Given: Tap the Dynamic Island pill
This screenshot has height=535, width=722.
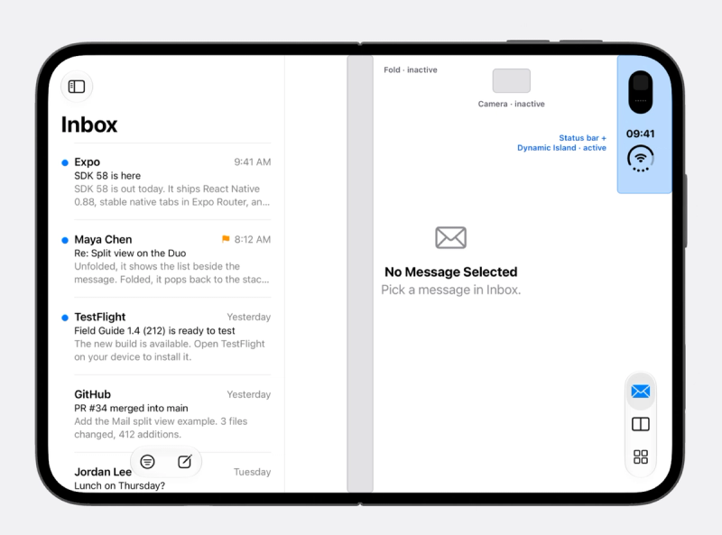Looking at the screenshot, I should (641, 92).
